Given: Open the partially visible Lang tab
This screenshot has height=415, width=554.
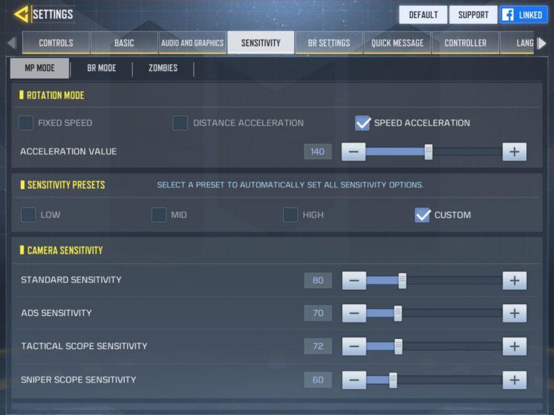Looking at the screenshot, I should click(517, 43).
